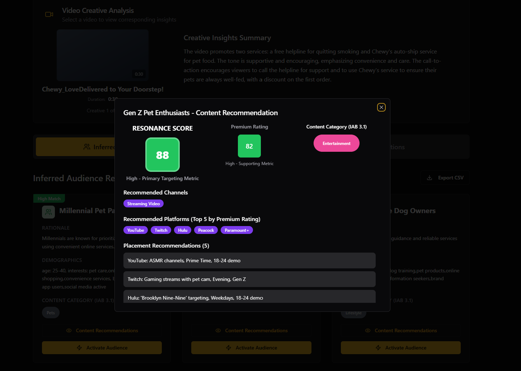Select the Entertainment content category pill
The width and height of the screenshot is (521, 371).
[337, 143]
